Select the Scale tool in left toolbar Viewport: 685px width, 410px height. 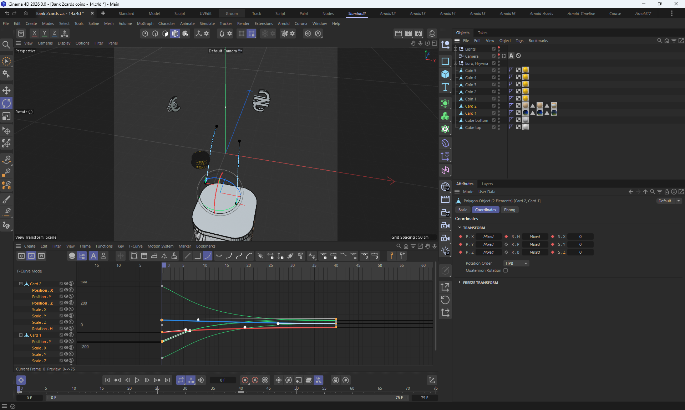6,116
